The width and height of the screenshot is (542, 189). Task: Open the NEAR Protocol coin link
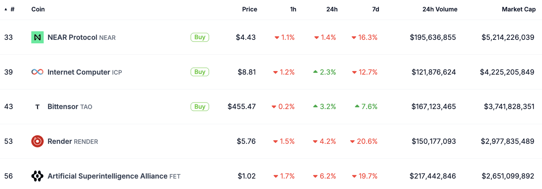point(72,37)
